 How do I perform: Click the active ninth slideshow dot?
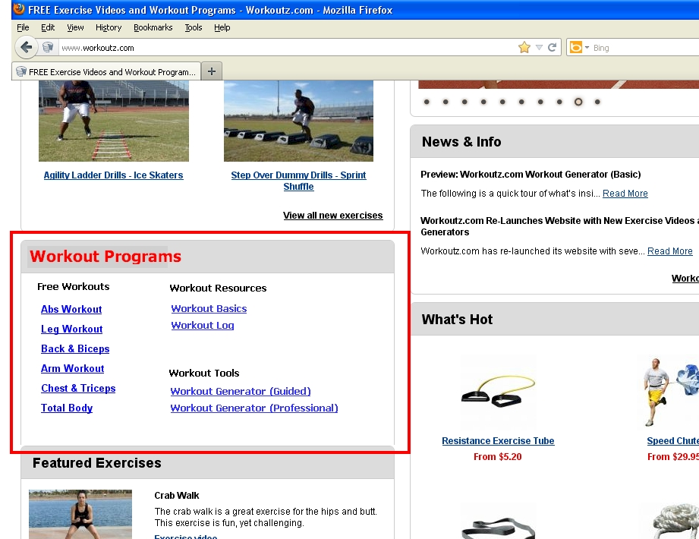click(x=578, y=102)
